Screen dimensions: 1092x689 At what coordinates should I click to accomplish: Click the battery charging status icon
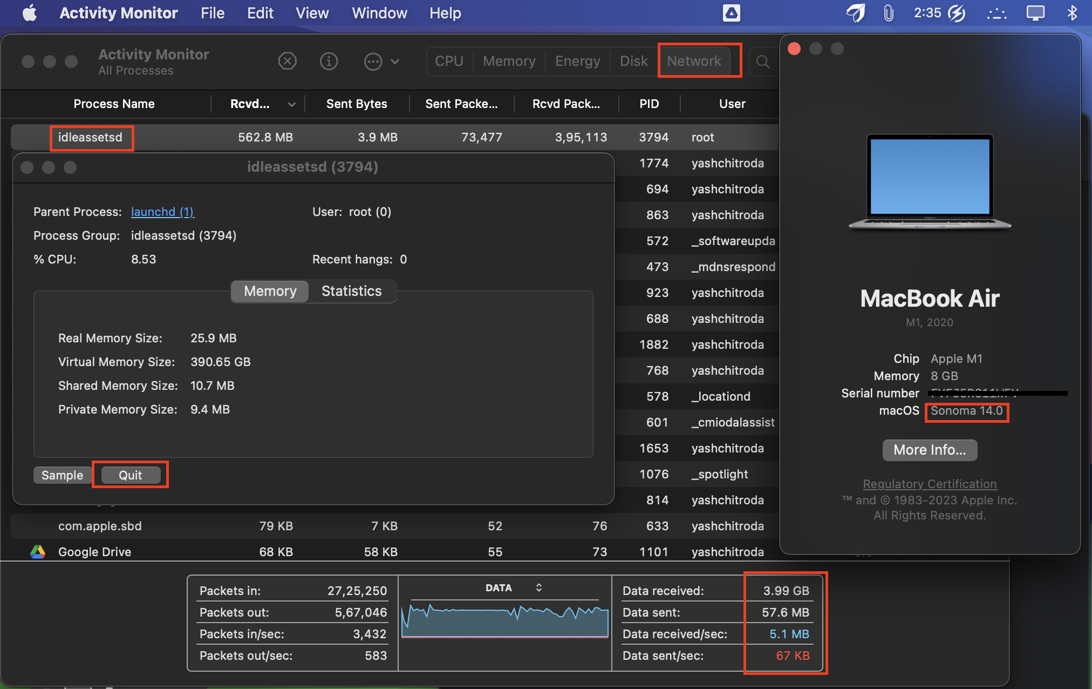pyautogui.click(x=957, y=13)
